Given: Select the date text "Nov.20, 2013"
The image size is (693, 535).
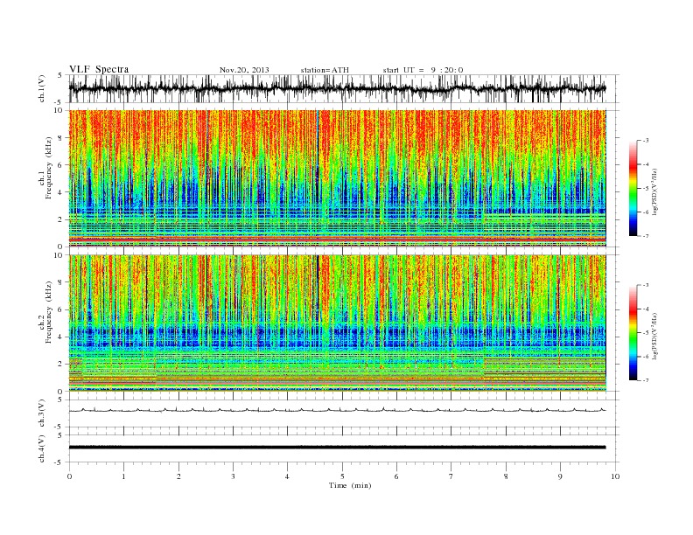Looking at the screenshot, I should click(244, 70).
